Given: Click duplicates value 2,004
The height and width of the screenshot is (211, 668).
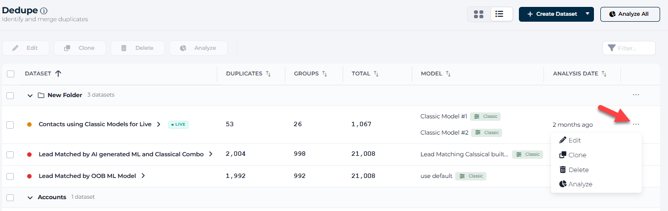Looking at the screenshot, I should click(x=236, y=154).
